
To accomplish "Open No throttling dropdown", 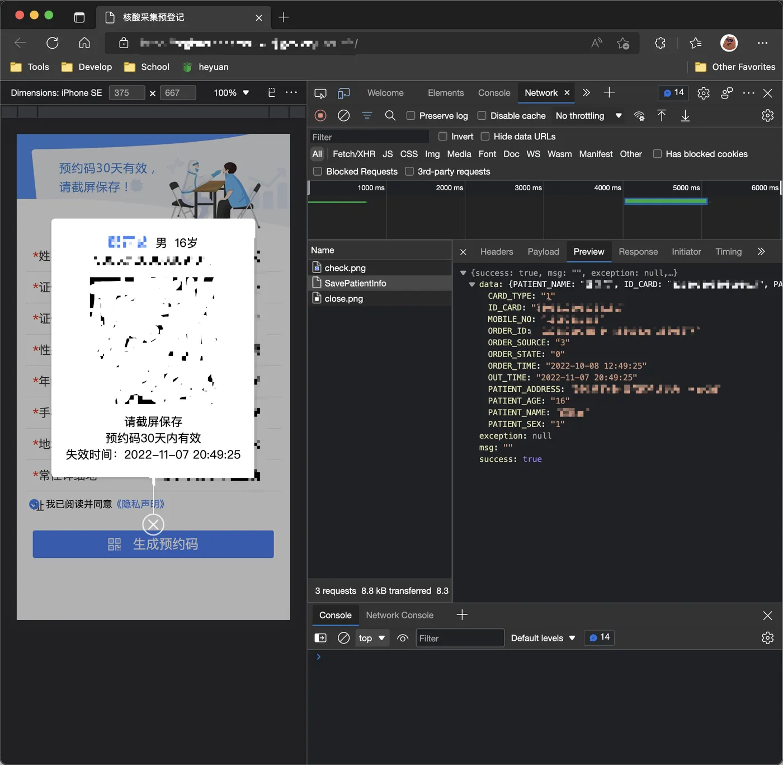I will (x=588, y=115).
